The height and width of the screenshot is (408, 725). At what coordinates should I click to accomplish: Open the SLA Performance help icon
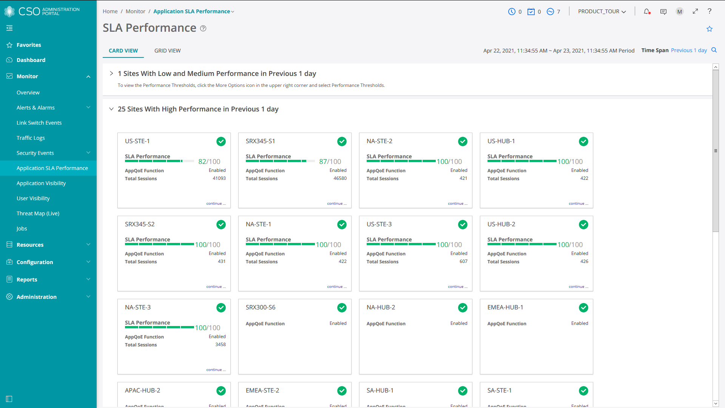tap(203, 28)
